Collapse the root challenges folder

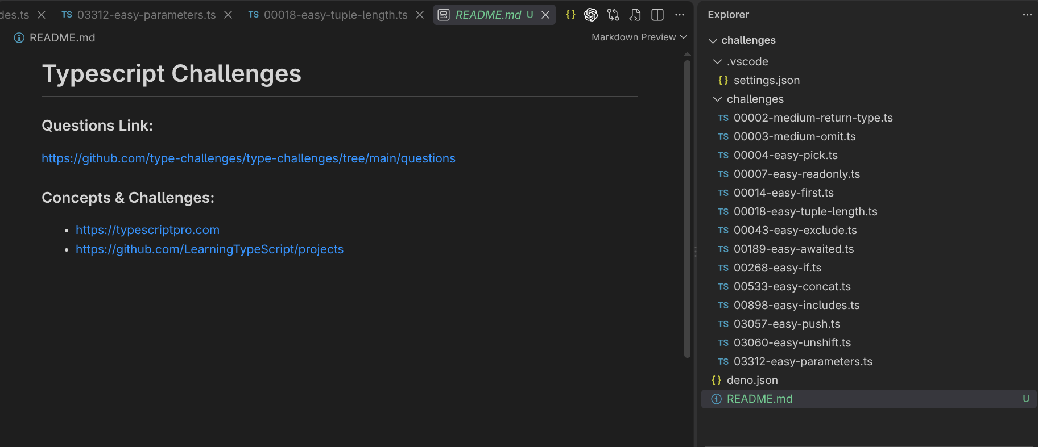[x=713, y=40]
